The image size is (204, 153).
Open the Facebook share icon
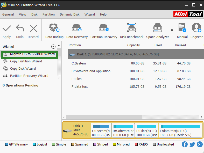point(185,144)
